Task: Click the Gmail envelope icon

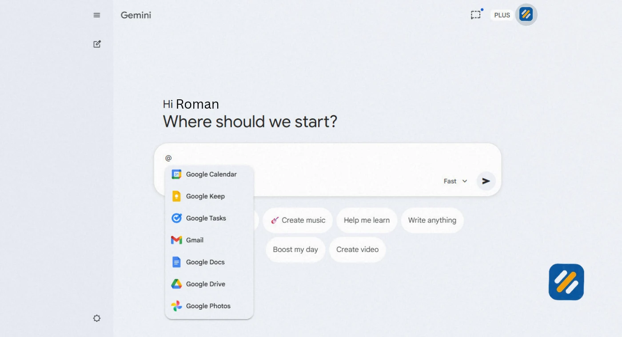Action: pos(176,240)
